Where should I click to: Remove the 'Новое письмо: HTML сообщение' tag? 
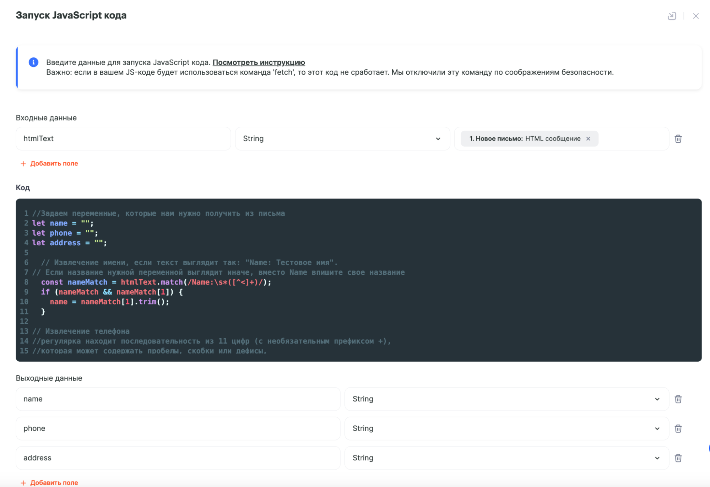click(588, 139)
